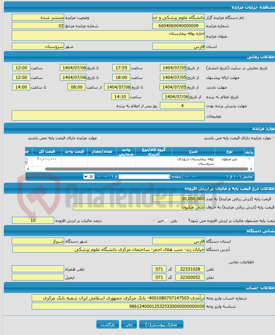275x335 pixels.
Task: Click 'چاپ' print button
Action: pyautogui.click(x=129, y=324)
